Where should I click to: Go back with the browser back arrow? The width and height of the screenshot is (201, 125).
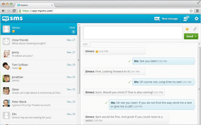click(x=3, y=11)
